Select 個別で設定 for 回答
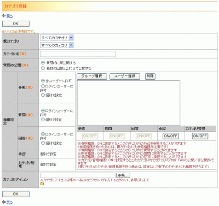Viewport: 219px width, 206px height. [x=43, y=143]
